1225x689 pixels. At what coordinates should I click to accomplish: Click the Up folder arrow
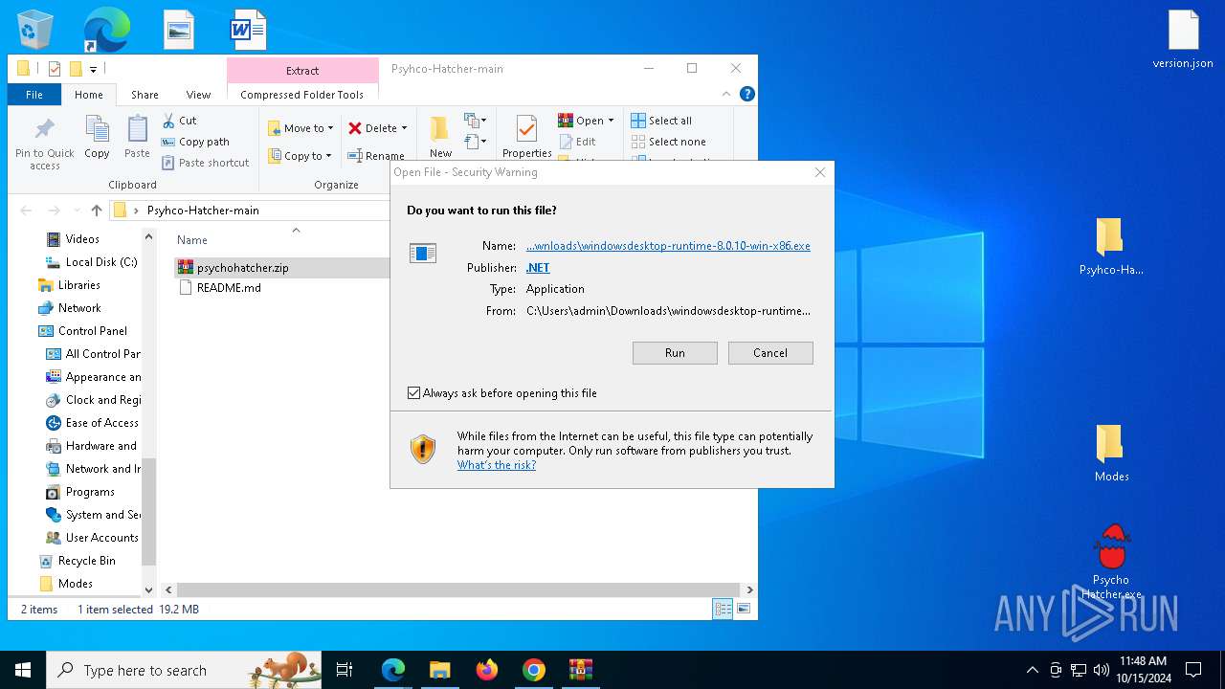click(x=96, y=211)
